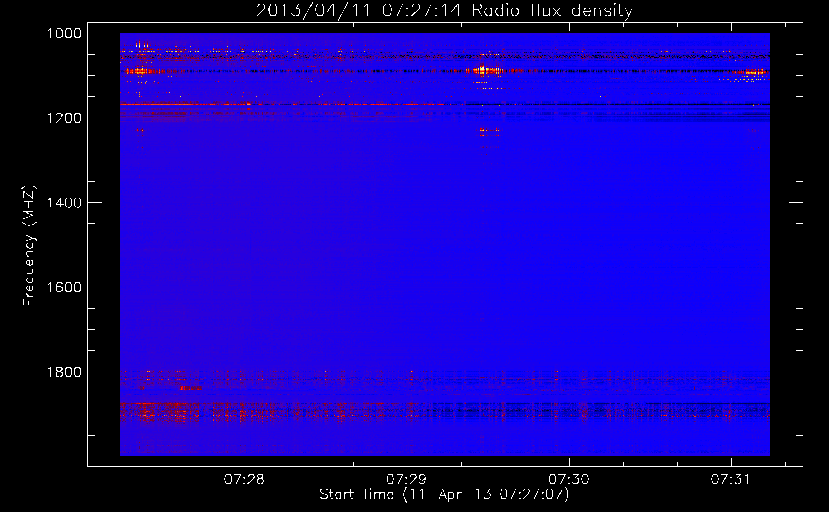Click the 1400 frequency tick label
Image resolution: width=829 pixels, height=512 pixels.
click(65, 203)
